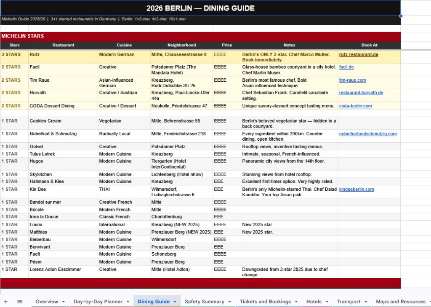Select the 'Mitte (Hotel Adlon)' cell
The image size is (431, 307).
181,272
